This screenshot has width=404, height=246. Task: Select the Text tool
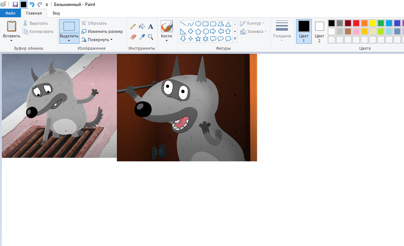click(x=151, y=26)
